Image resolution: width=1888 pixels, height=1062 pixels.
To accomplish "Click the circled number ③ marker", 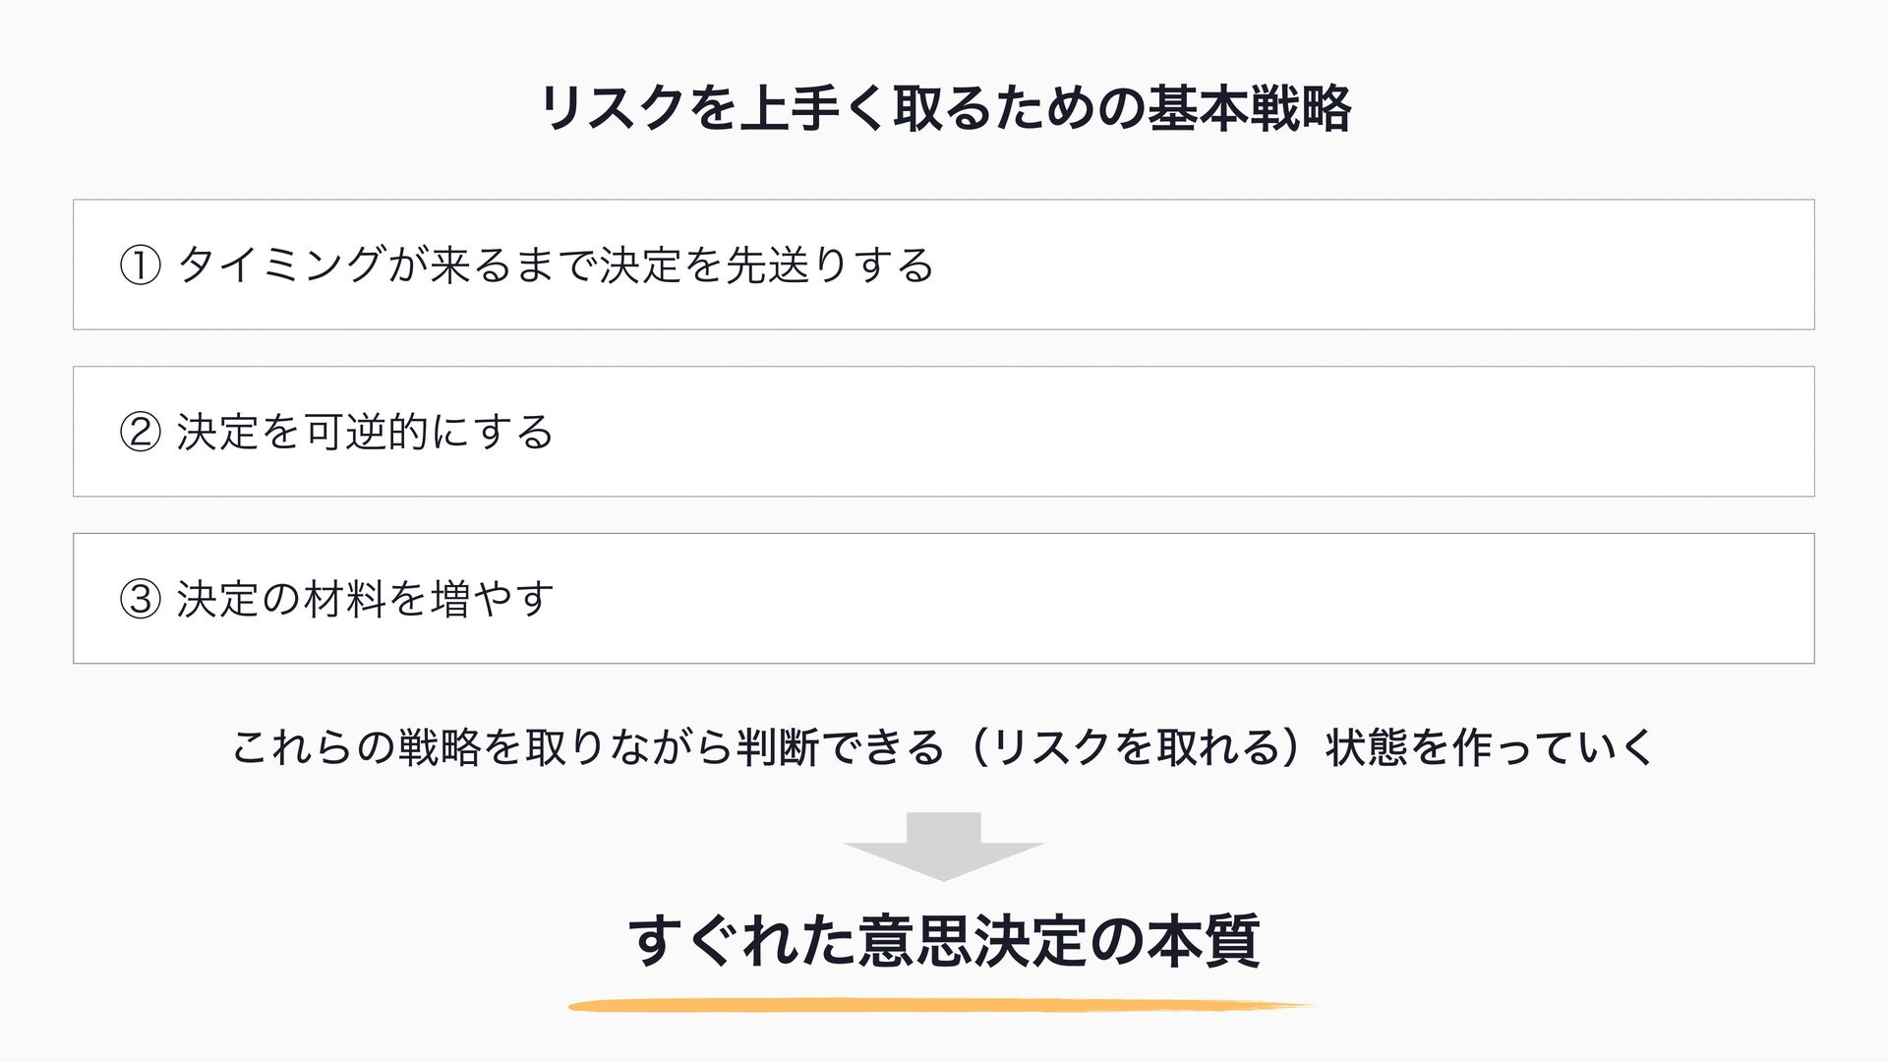I will 140,600.
